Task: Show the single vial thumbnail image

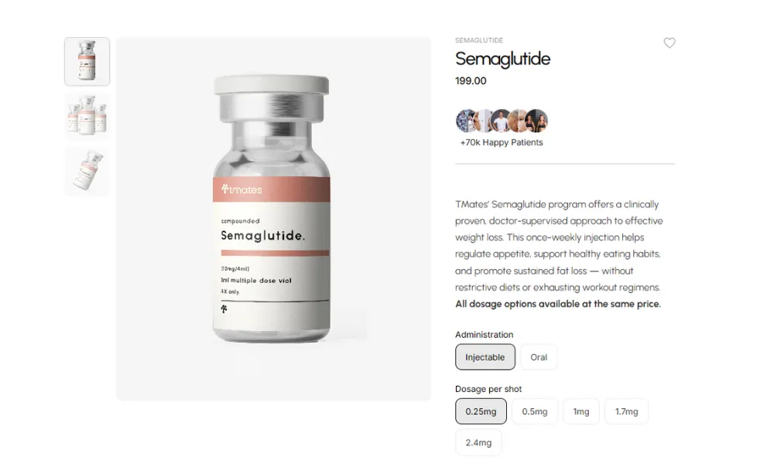Action: pyautogui.click(x=87, y=61)
